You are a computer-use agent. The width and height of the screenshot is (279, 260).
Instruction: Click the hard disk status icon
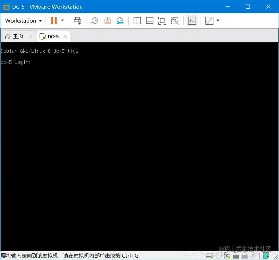210,255
